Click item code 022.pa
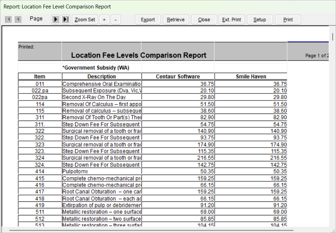The image size is (336, 233). [40, 91]
